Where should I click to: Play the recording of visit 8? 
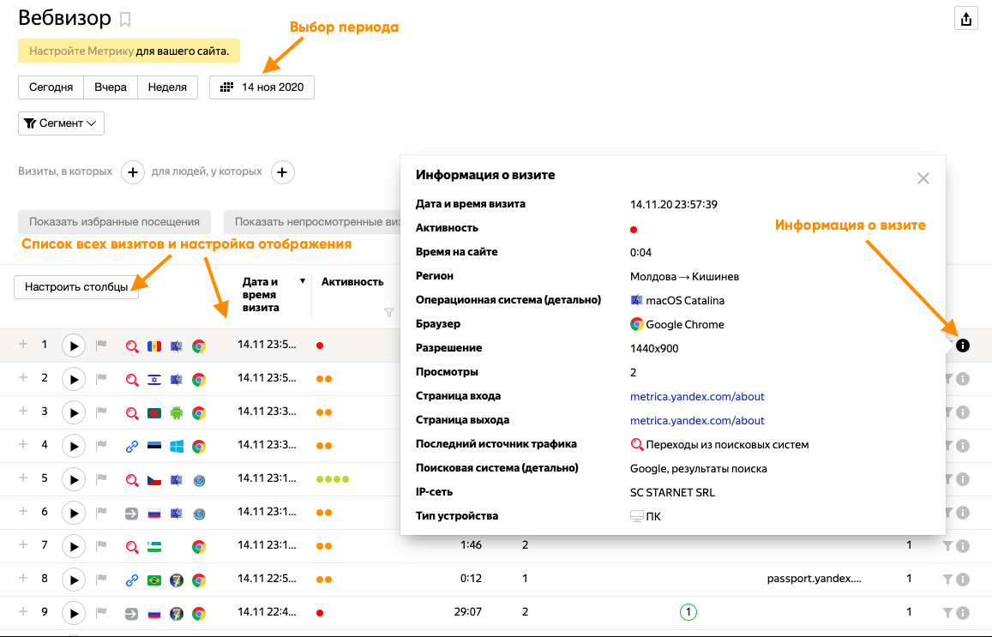[74, 580]
